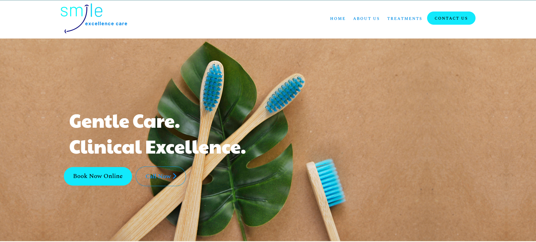
Task: Click the Smile logo wordmark
Action: (x=82, y=11)
